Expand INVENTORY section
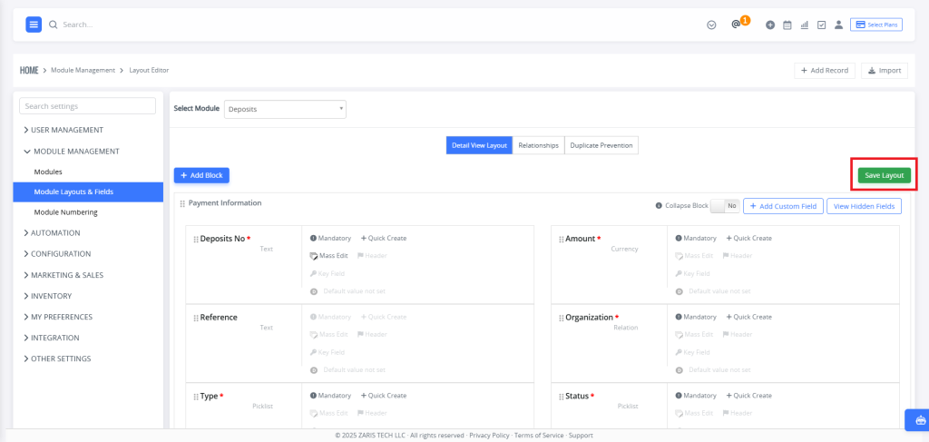This screenshot has width=929, height=442. pos(47,296)
